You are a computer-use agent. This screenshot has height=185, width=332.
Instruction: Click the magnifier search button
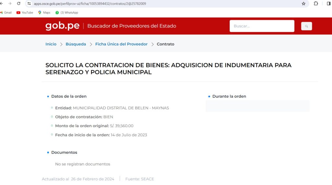pyautogui.click(x=306, y=26)
